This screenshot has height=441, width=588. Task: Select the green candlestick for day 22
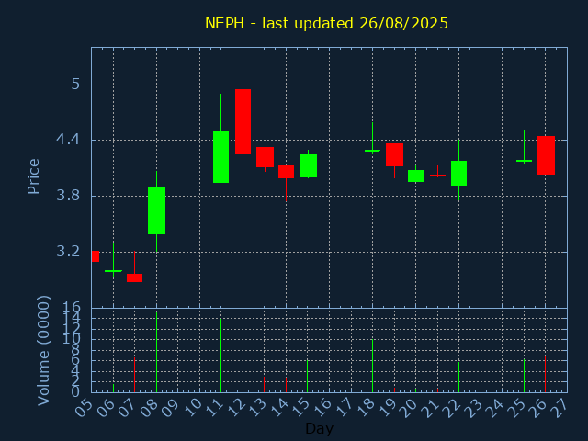459,173
